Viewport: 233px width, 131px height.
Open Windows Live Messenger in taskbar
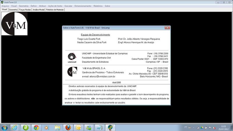coord(89,128)
